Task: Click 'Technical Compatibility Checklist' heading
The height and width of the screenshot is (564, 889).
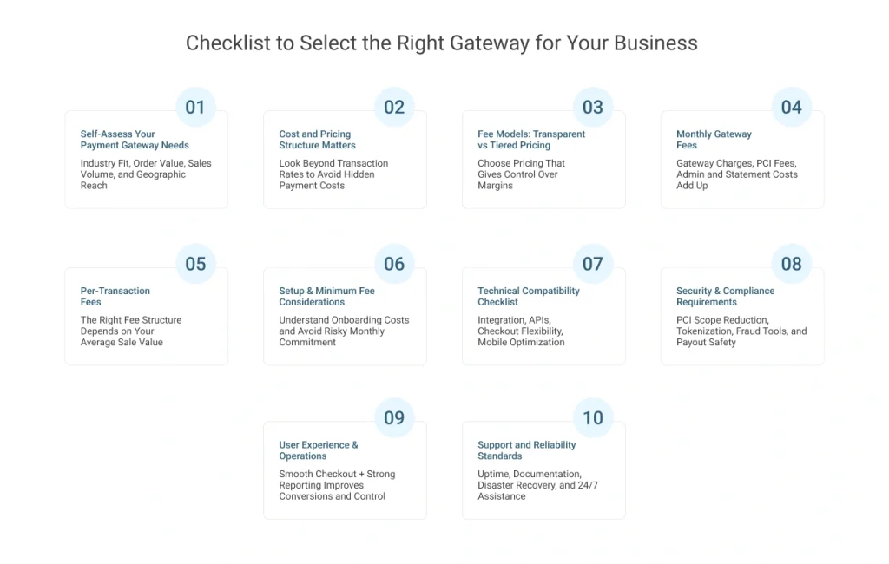Action: pyautogui.click(x=528, y=297)
